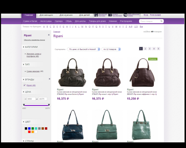Screen dimensions: 186x148
Task: Click brand letter A link
Action: [x=44, y=27]
